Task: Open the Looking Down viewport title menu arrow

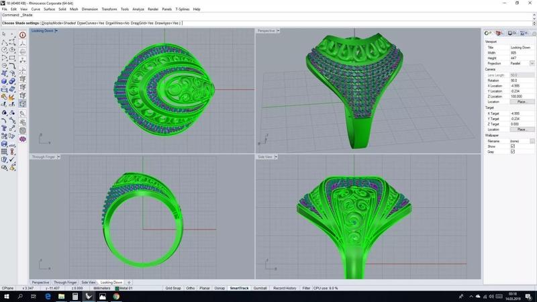Action: click(x=56, y=31)
